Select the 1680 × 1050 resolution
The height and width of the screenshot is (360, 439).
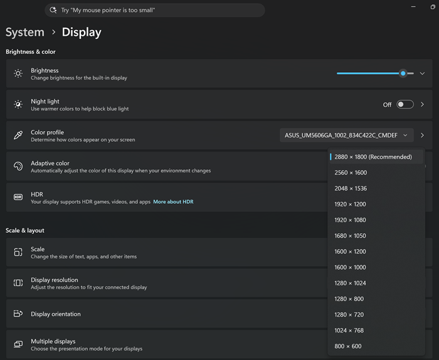(x=376, y=236)
